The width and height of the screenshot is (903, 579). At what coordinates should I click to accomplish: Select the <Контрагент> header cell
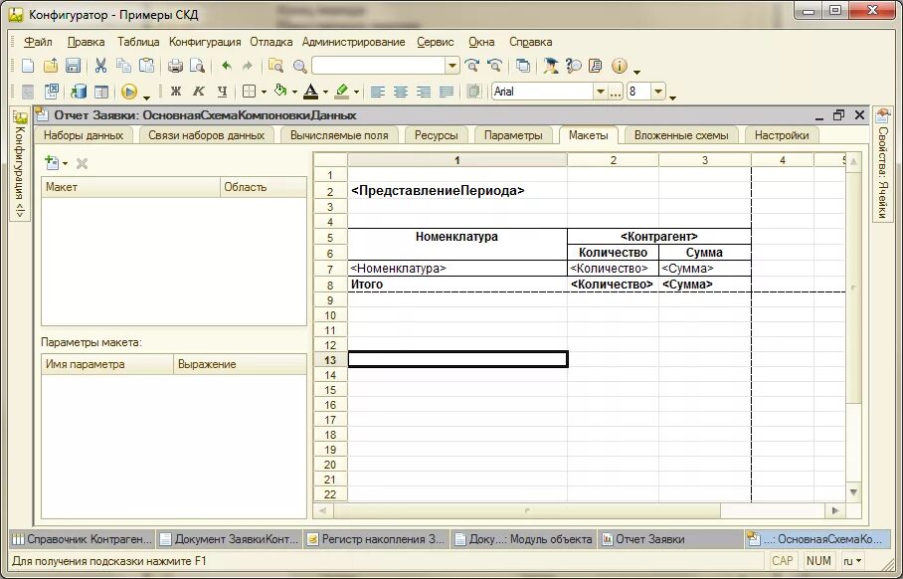658,236
